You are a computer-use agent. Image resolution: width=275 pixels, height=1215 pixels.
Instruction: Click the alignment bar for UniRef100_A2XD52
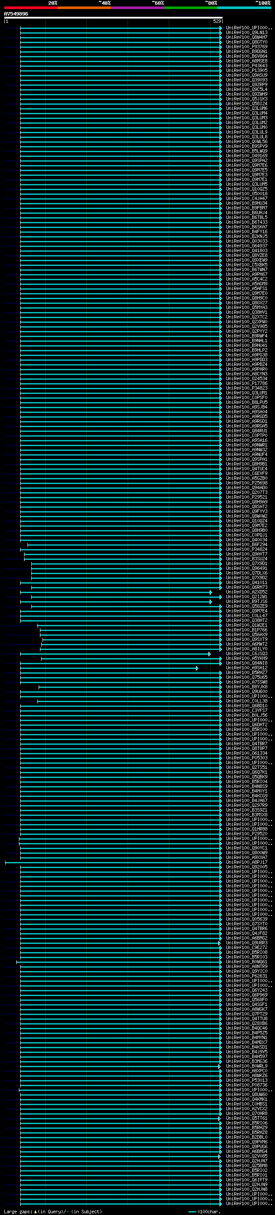click(x=116, y=592)
